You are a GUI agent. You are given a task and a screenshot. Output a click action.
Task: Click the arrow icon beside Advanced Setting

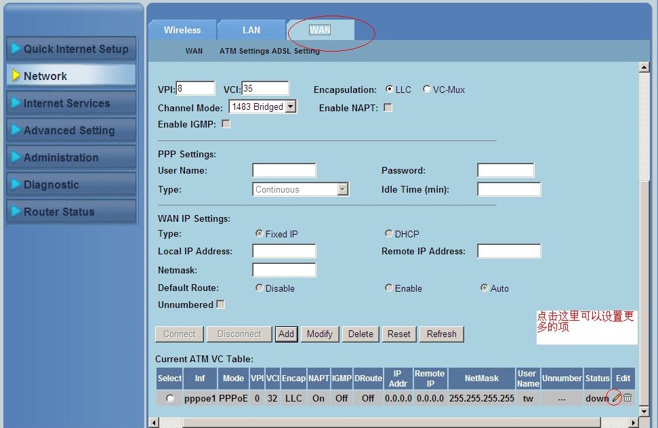pos(16,130)
